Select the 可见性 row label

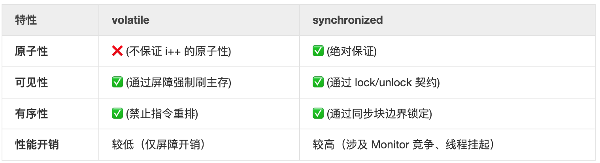tap(31, 83)
